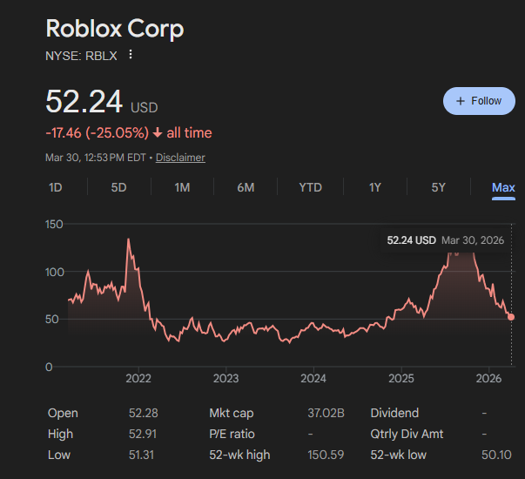The height and width of the screenshot is (479, 525).
Task: Click the current price dot on chart
Action: coord(511,317)
